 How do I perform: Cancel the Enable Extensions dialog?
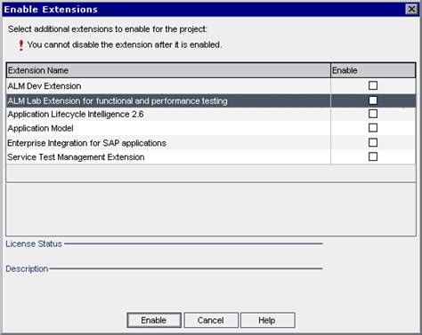click(x=211, y=320)
